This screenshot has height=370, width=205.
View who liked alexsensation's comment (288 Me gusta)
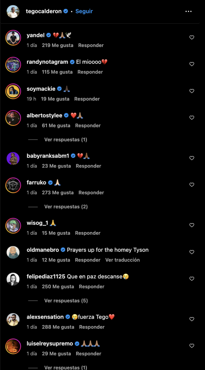pyautogui.click(x=58, y=327)
